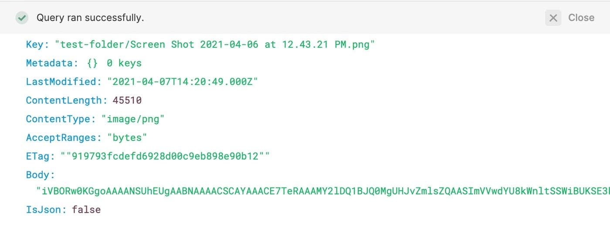Click the "Query ran successfully." message

click(x=90, y=18)
